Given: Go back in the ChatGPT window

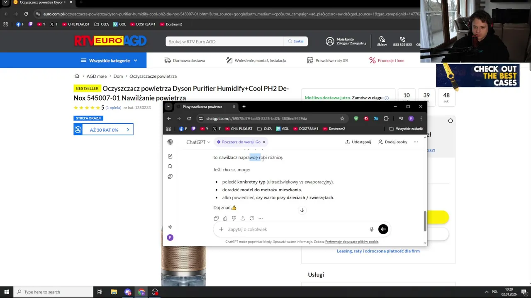Looking at the screenshot, I should coord(169,118).
